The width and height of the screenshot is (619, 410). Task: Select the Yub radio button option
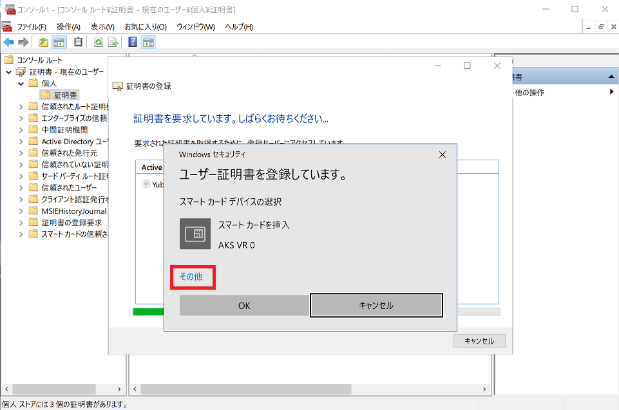[146, 184]
